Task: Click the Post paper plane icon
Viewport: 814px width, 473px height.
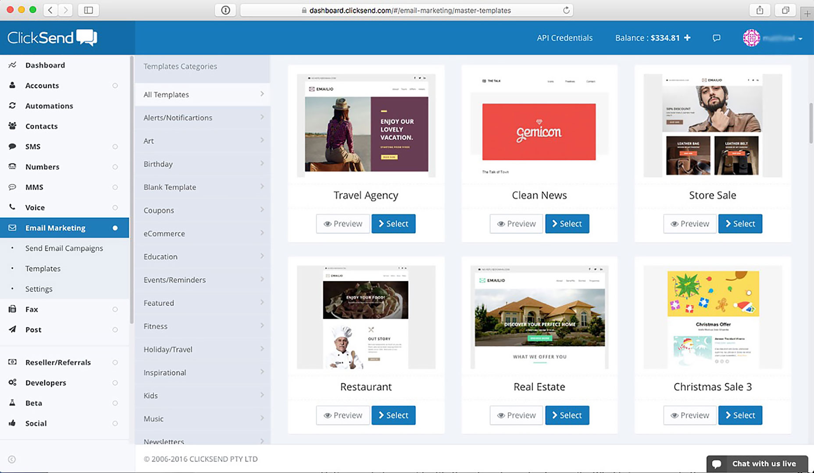Action: pyautogui.click(x=12, y=329)
